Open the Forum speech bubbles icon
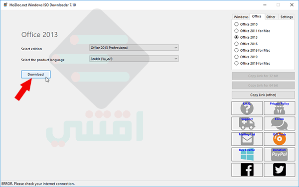The height and width of the screenshot is (187, 299). (x=280, y=123)
